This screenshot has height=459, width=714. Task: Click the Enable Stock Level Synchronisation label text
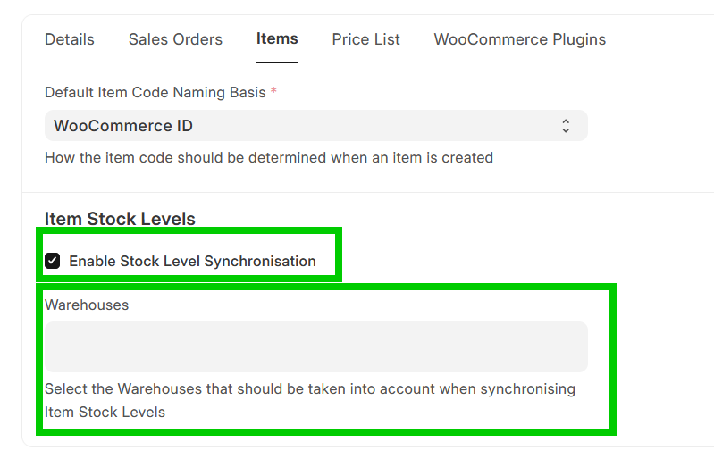click(x=192, y=261)
